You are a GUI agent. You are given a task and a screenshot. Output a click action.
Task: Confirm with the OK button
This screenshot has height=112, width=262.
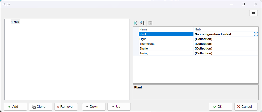pos(220,107)
